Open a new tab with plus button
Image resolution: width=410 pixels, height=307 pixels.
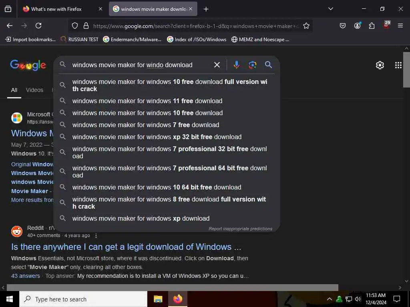[x=206, y=9]
